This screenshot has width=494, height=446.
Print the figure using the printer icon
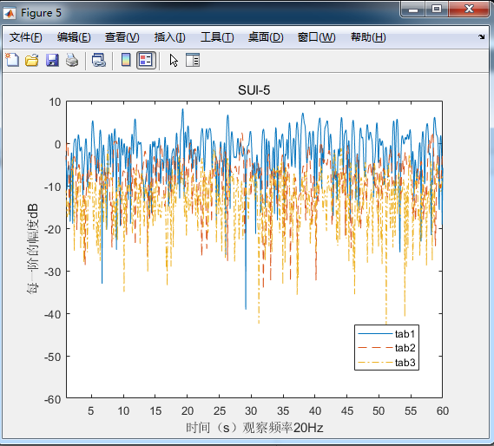(x=72, y=60)
